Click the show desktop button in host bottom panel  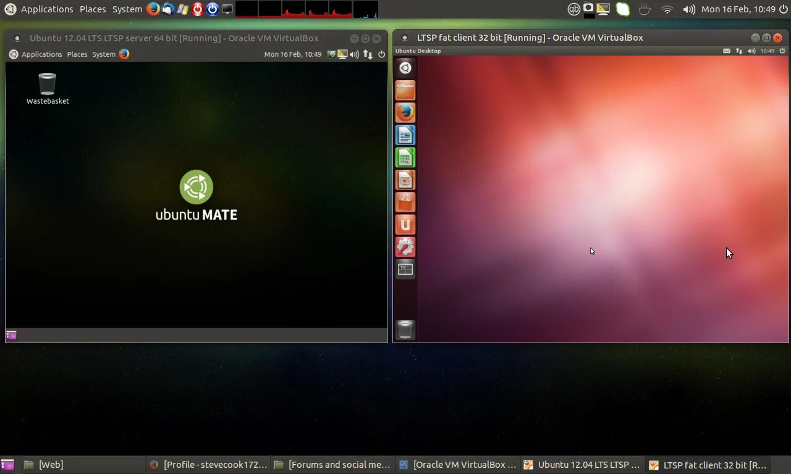[x=7, y=465]
